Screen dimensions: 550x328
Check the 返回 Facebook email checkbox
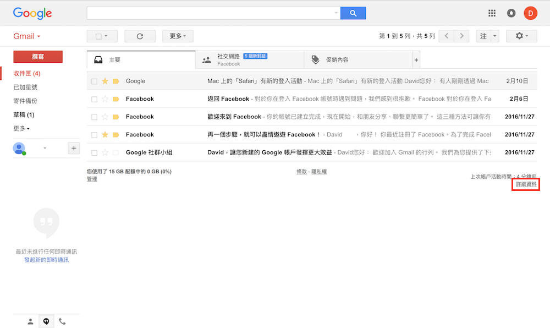(94, 99)
